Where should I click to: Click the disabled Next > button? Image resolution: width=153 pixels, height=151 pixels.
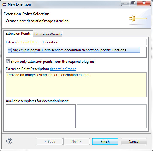point(77,142)
